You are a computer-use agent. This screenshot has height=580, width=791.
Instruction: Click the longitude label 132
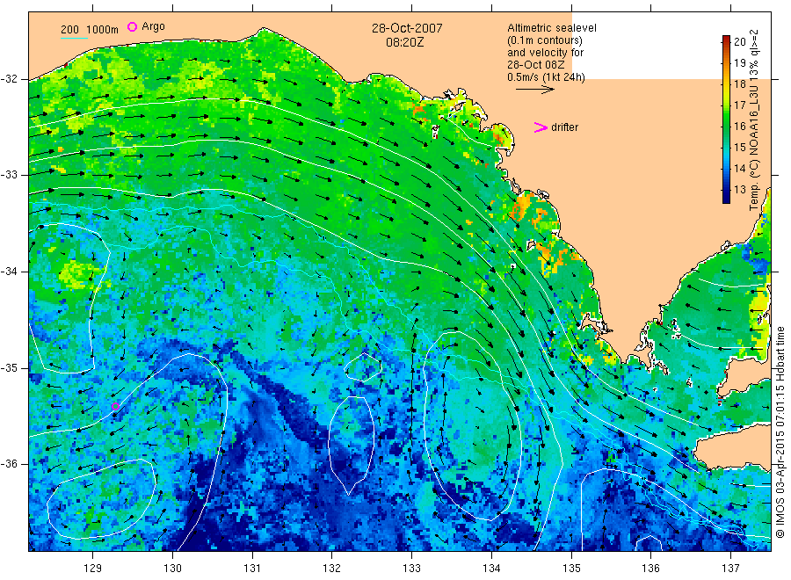tap(332, 569)
